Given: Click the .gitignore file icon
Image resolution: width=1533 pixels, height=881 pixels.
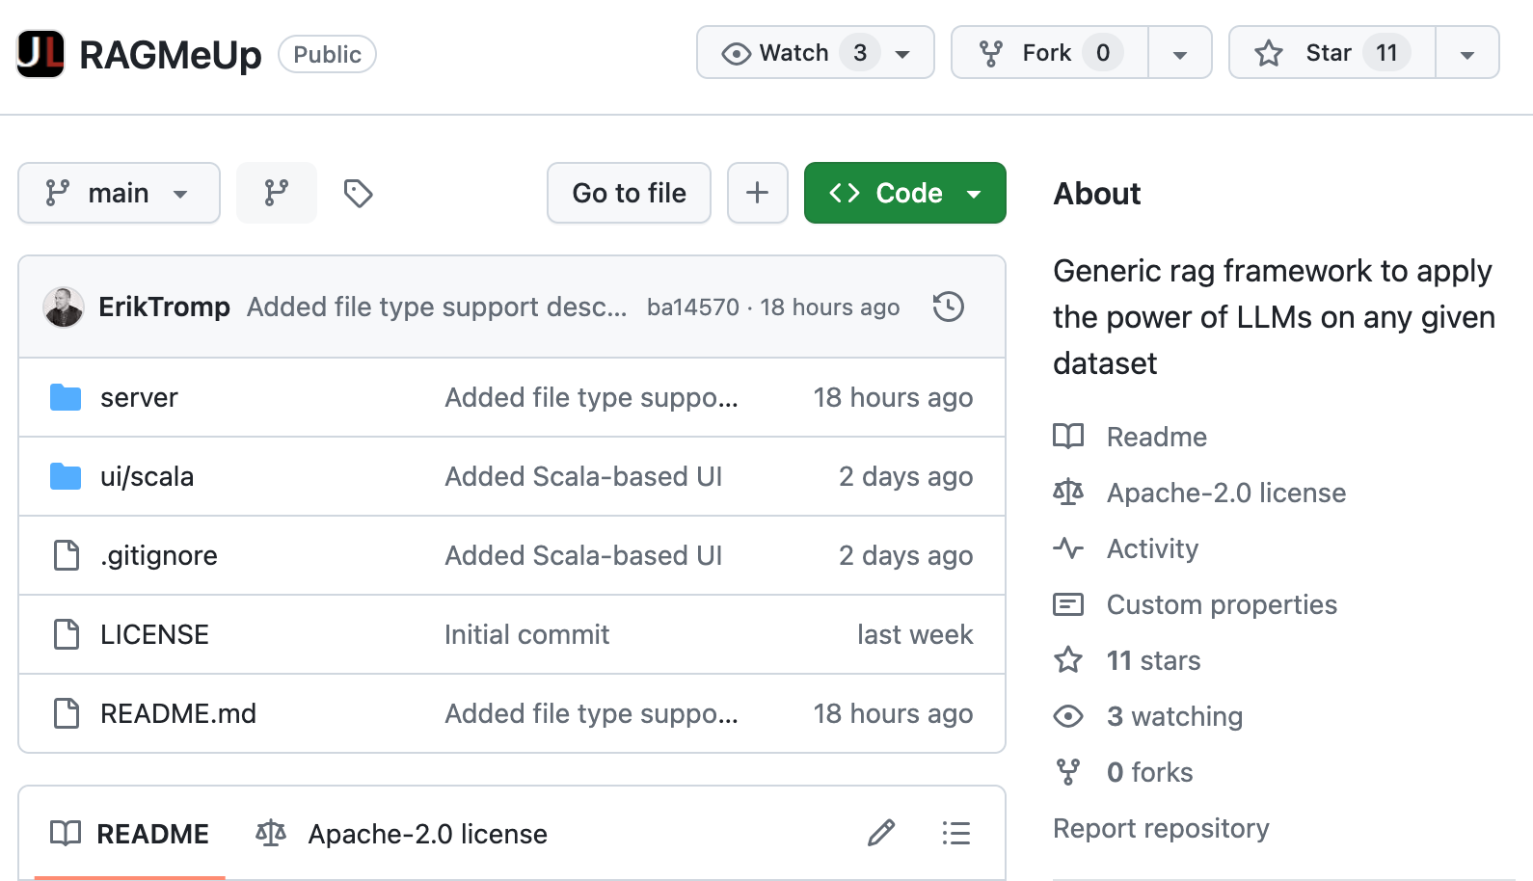Looking at the screenshot, I should tap(67, 555).
